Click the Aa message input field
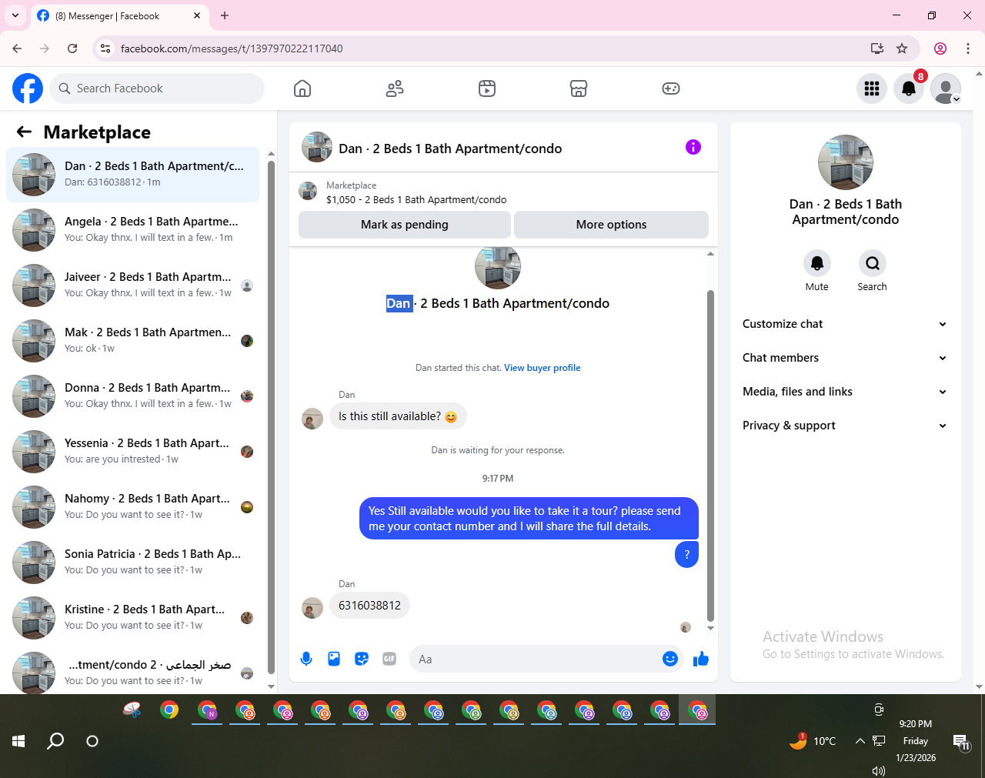 coord(539,659)
